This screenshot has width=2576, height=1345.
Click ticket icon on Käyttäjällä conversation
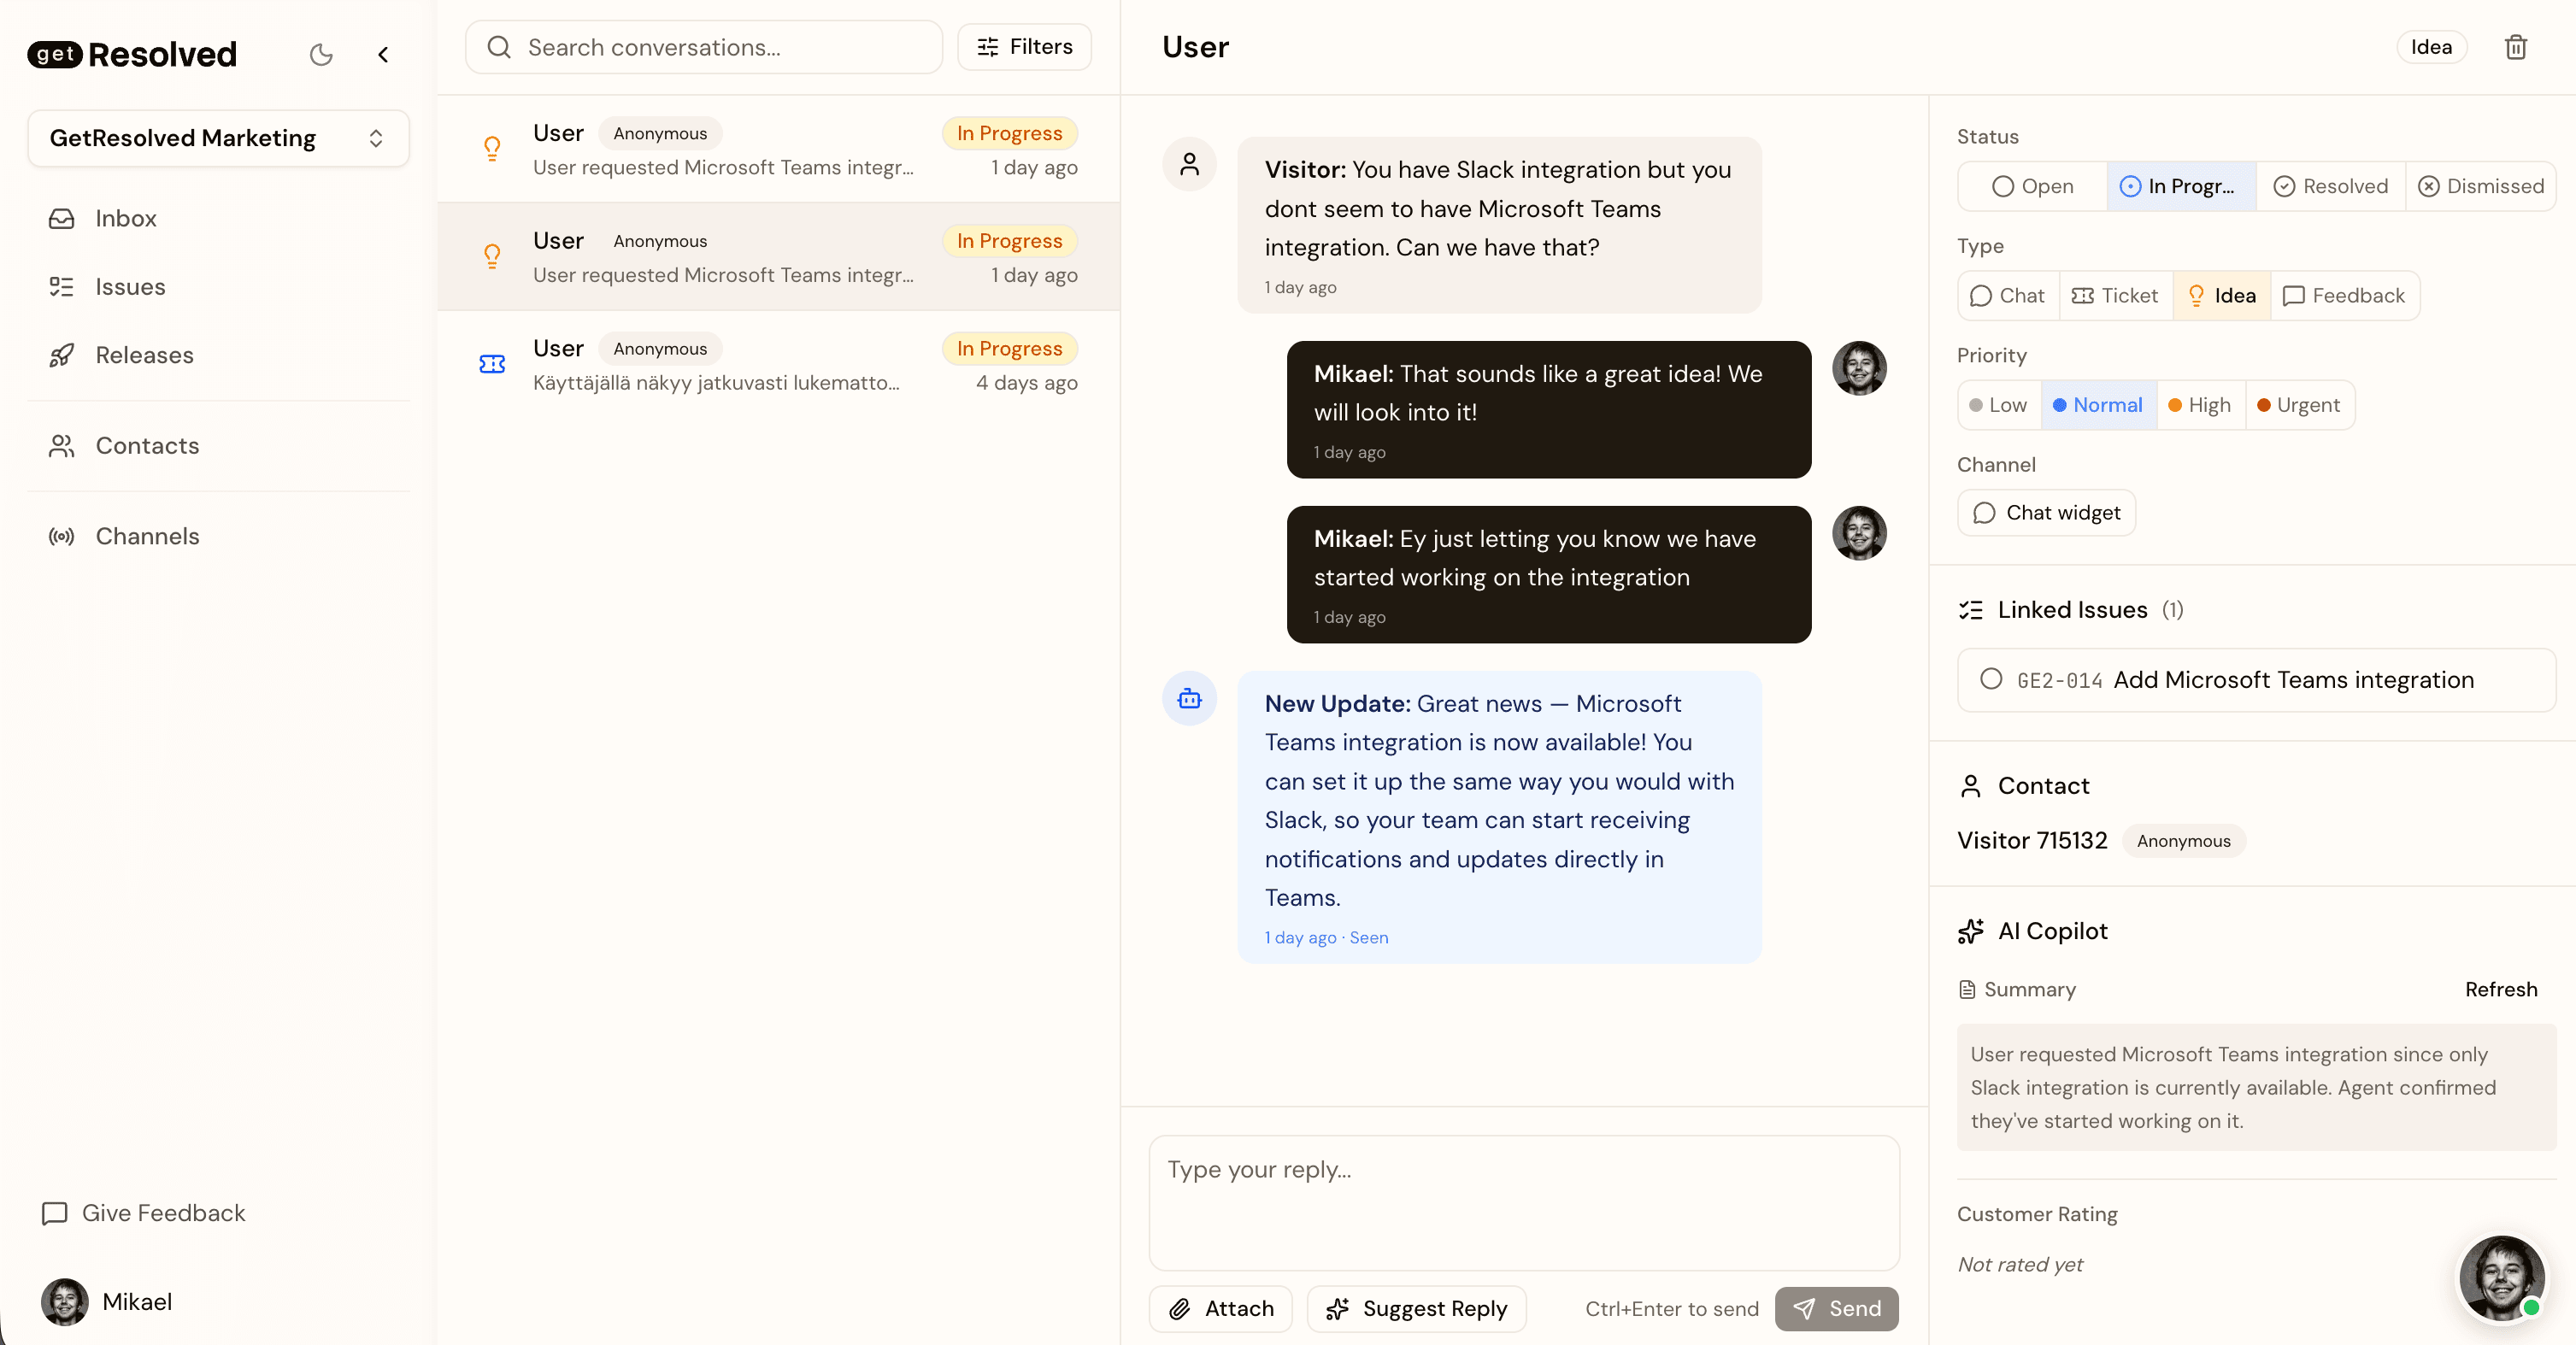click(x=492, y=364)
